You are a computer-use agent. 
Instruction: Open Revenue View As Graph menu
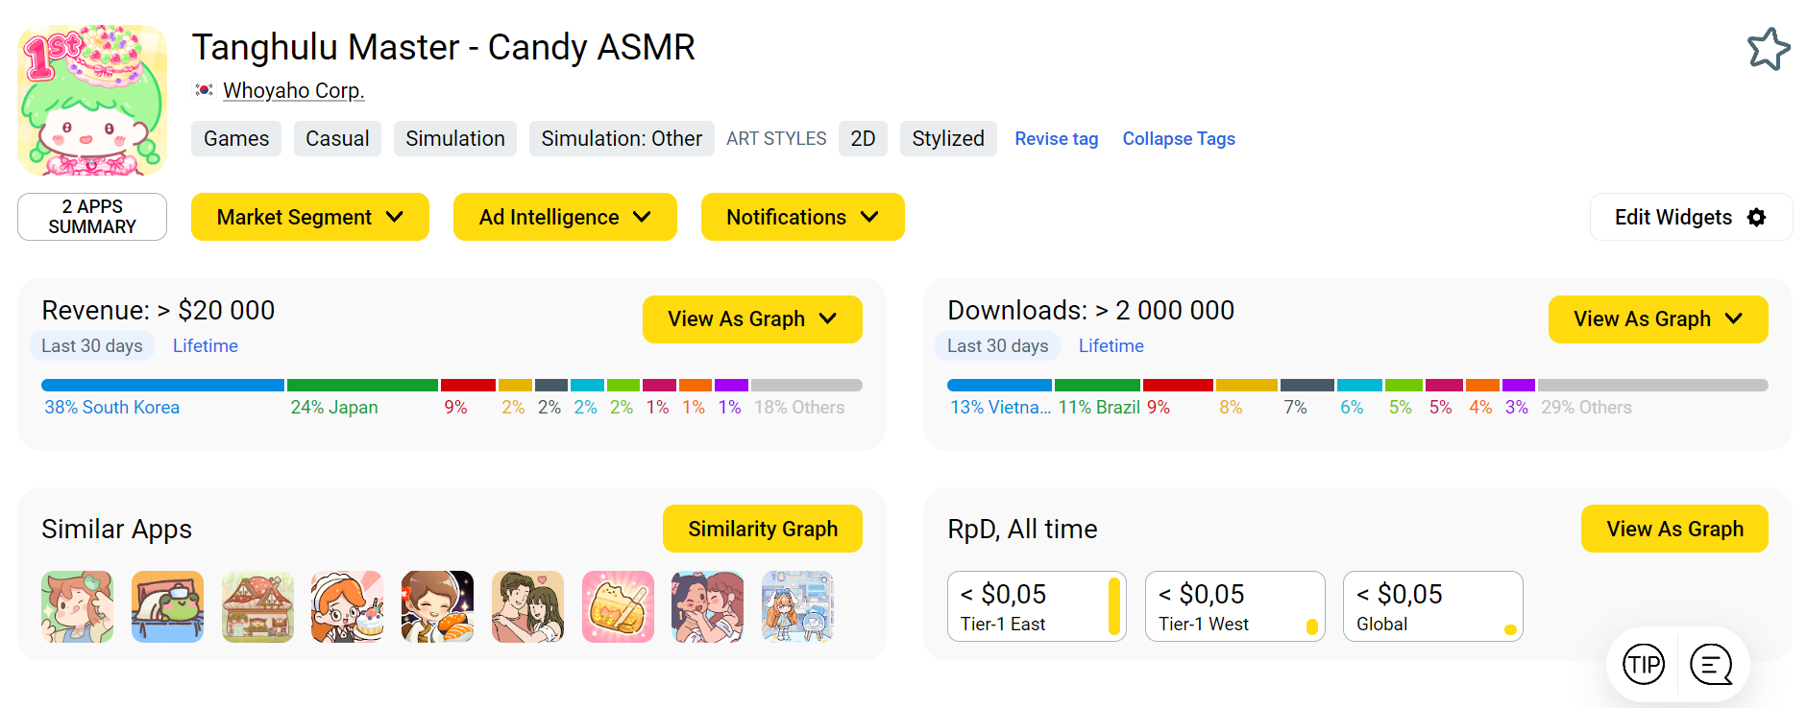[x=751, y=319]
